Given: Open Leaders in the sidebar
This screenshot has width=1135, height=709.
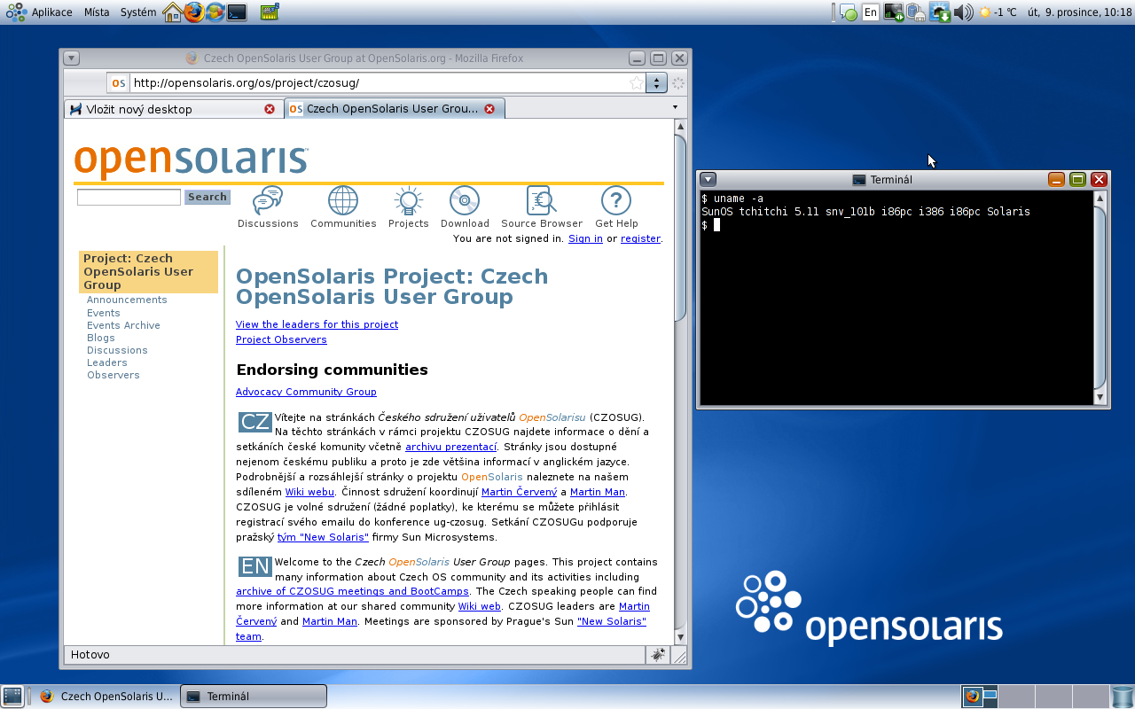Looking at the screenshot, I should 107,362.
